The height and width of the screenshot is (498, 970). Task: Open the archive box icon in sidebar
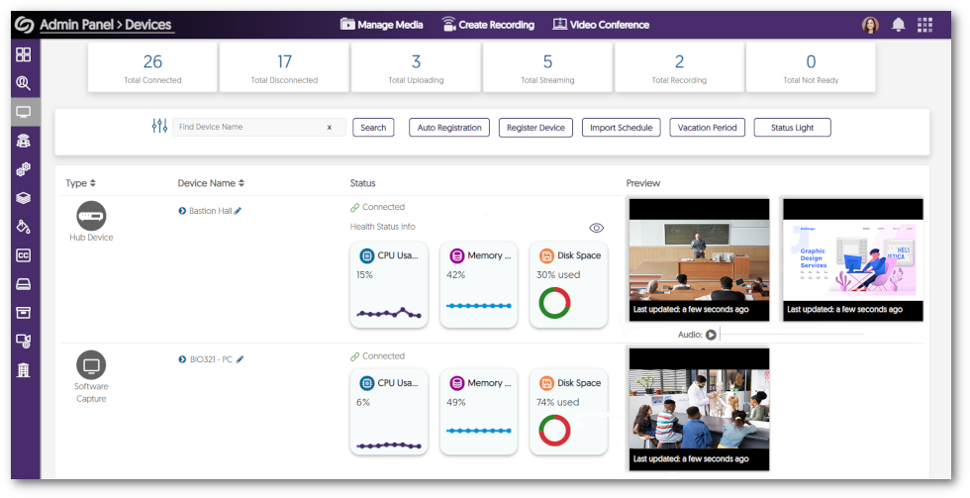coord(24,313)
